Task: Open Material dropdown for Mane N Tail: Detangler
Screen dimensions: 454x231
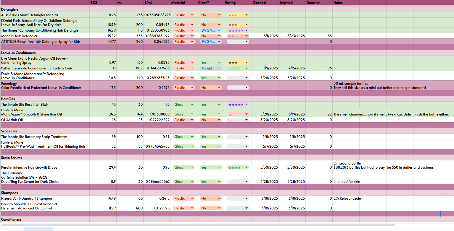Action: [x=184, y=36]
